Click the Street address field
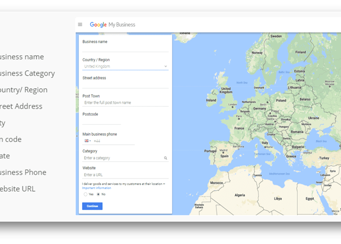 pyautogui.click(x=125, y=84)
